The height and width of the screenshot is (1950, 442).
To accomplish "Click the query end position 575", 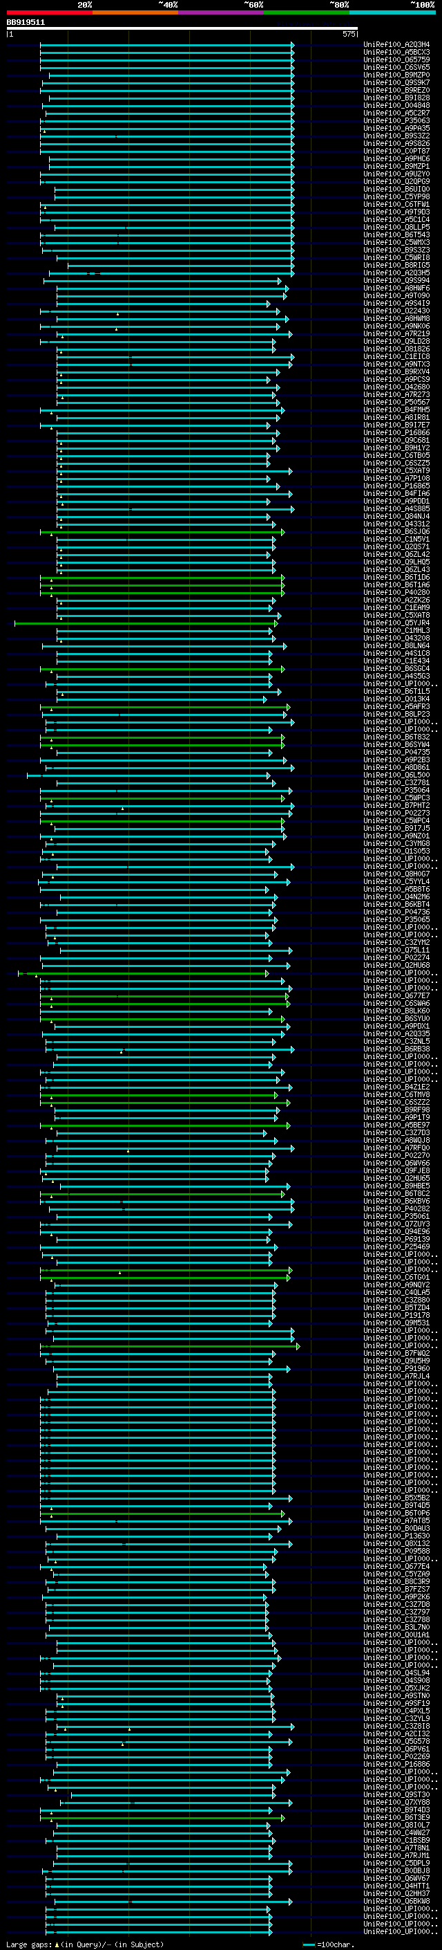I will [348, 34].
